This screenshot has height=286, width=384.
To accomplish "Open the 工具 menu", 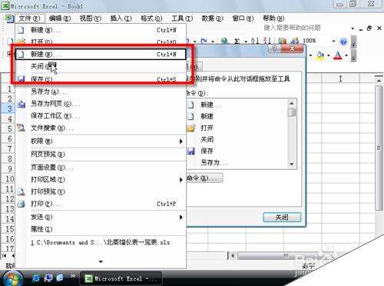I will (x=182, y=18).
